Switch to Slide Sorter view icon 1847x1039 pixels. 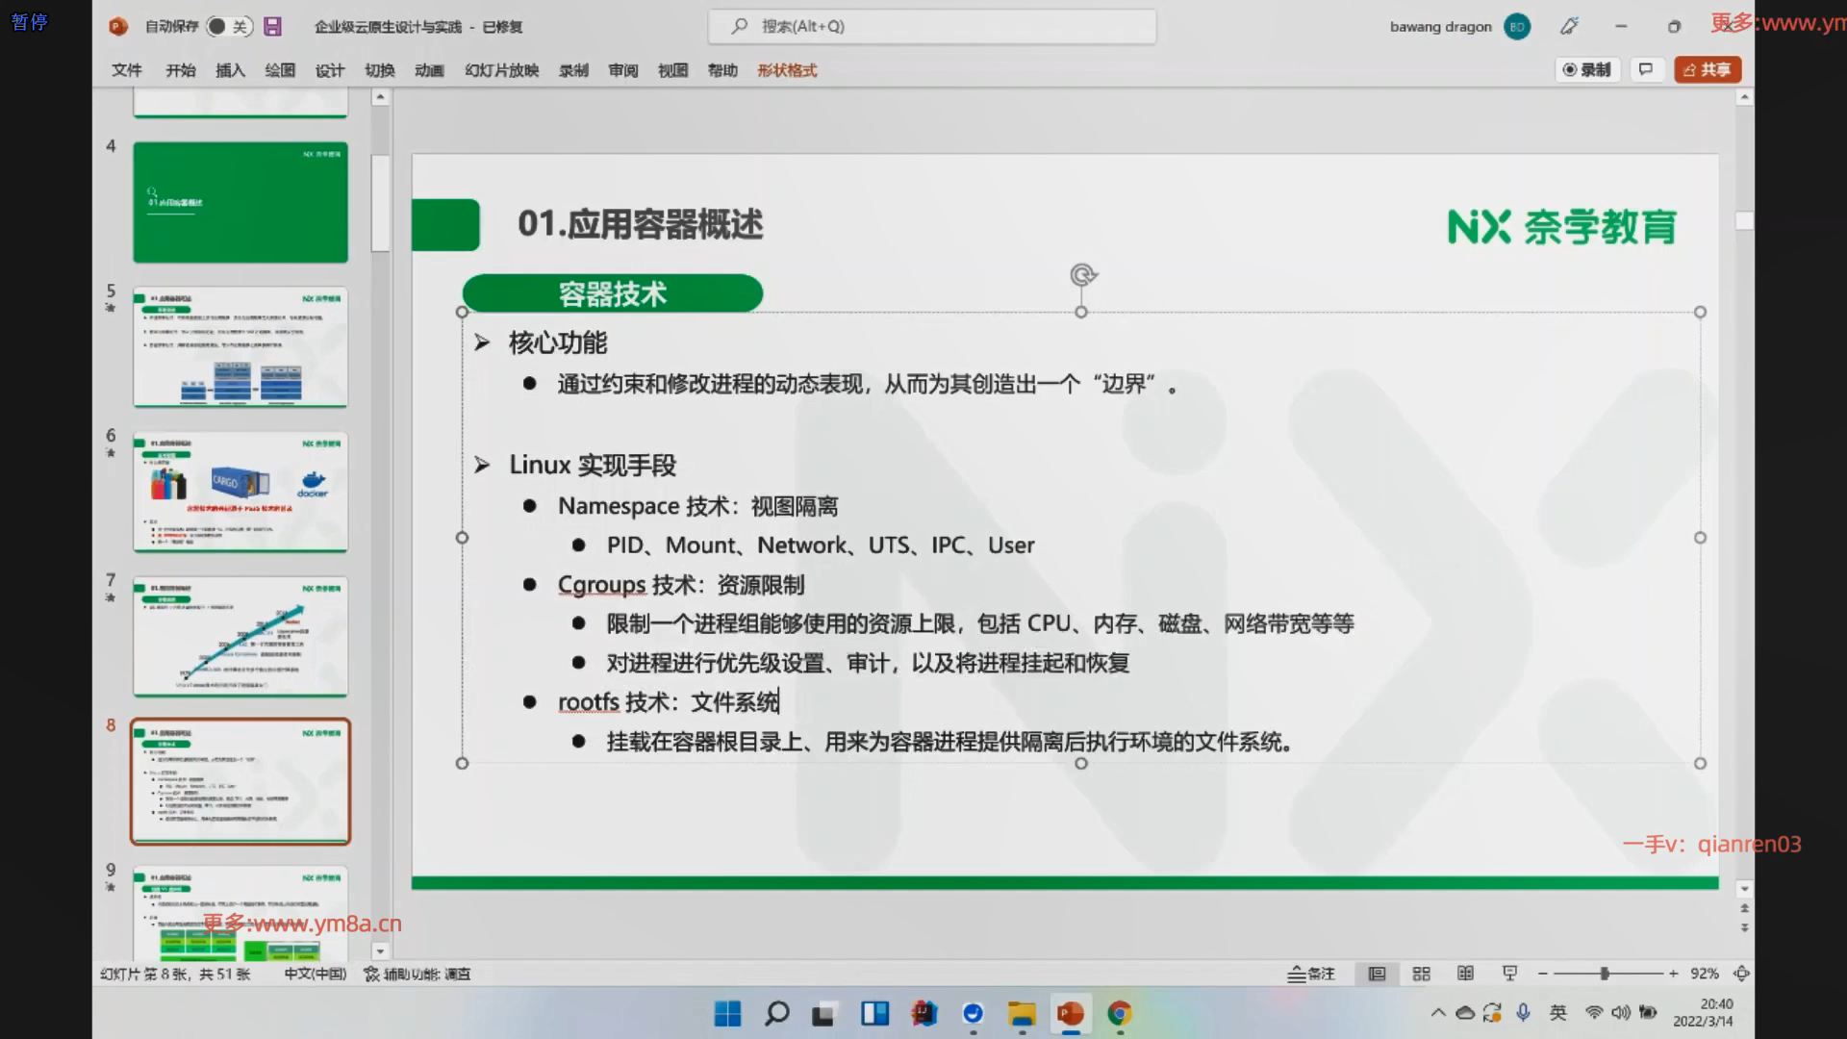pyautogui.click(x=1421, y=974)
